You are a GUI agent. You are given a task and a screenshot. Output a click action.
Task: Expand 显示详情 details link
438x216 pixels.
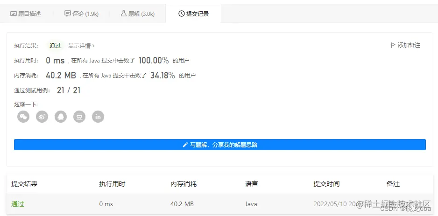point(81,46)
